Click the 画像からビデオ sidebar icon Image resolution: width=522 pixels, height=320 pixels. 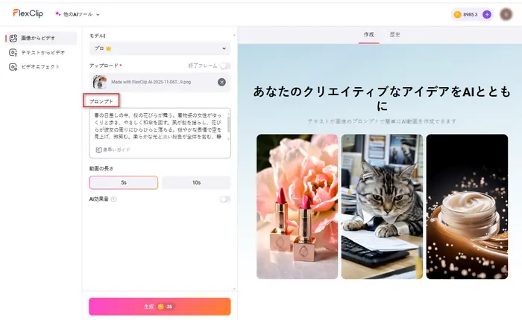coord(13,38)
